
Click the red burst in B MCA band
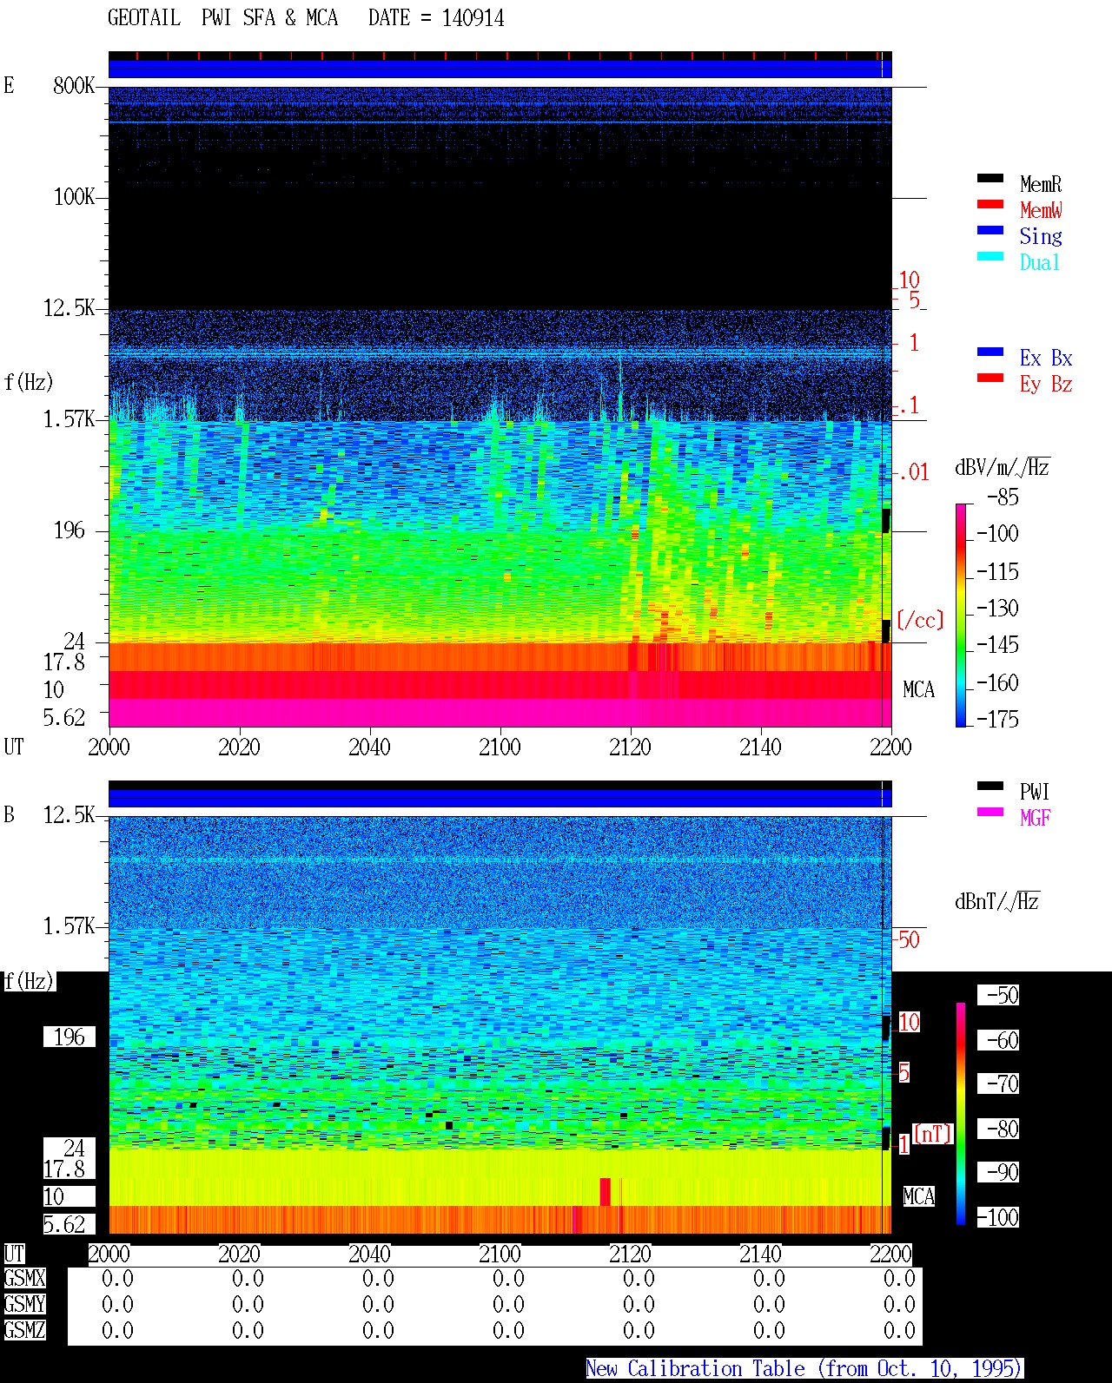605,1192
